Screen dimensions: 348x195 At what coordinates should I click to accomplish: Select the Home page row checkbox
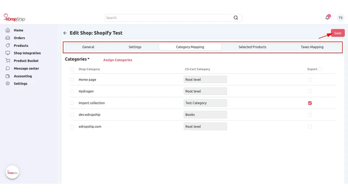pos(72,80)
